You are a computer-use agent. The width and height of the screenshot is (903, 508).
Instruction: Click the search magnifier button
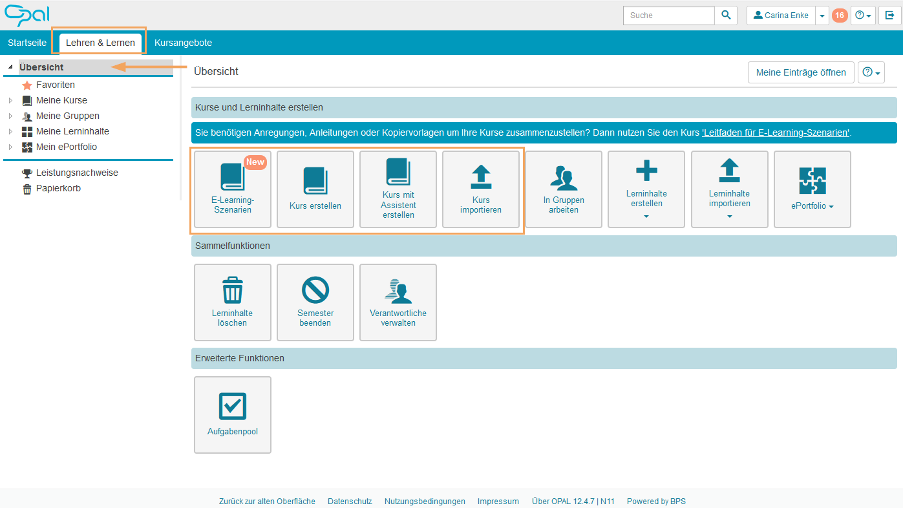(726, 16)
